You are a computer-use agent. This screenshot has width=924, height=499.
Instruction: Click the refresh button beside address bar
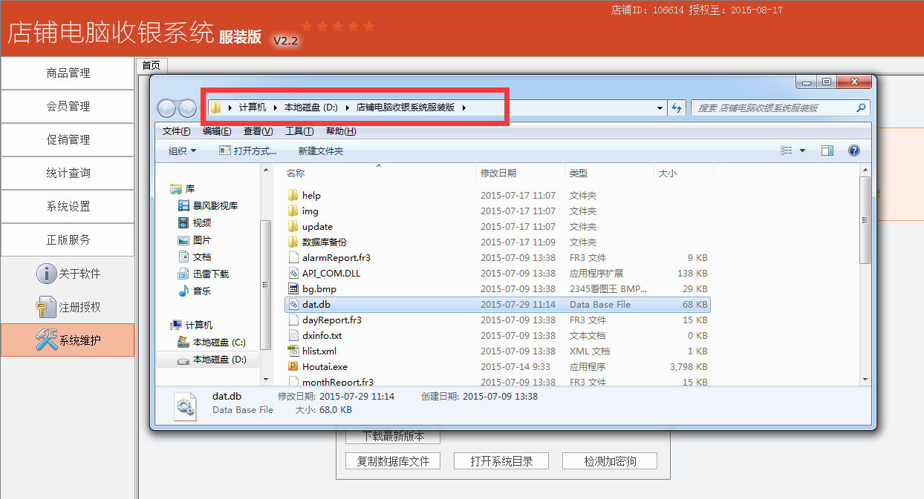tap(677, 108)
